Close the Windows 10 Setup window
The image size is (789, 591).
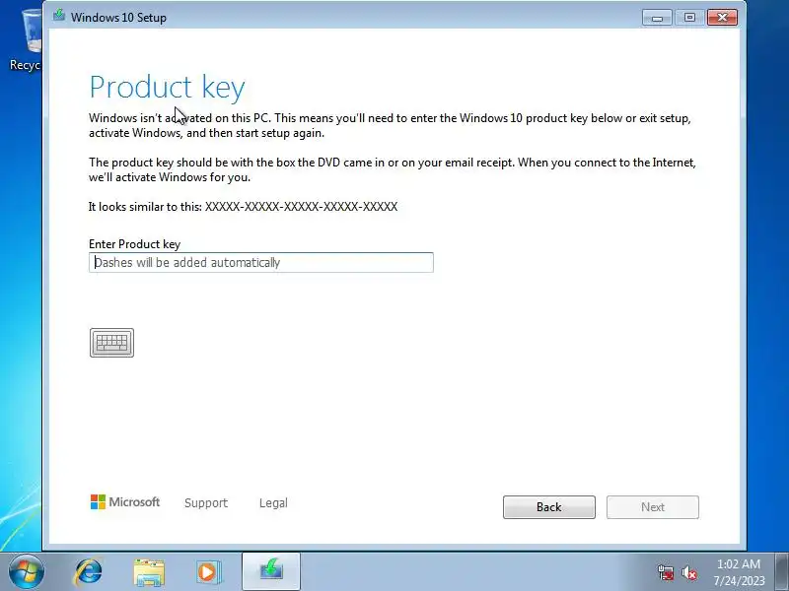tap(722, 18)
